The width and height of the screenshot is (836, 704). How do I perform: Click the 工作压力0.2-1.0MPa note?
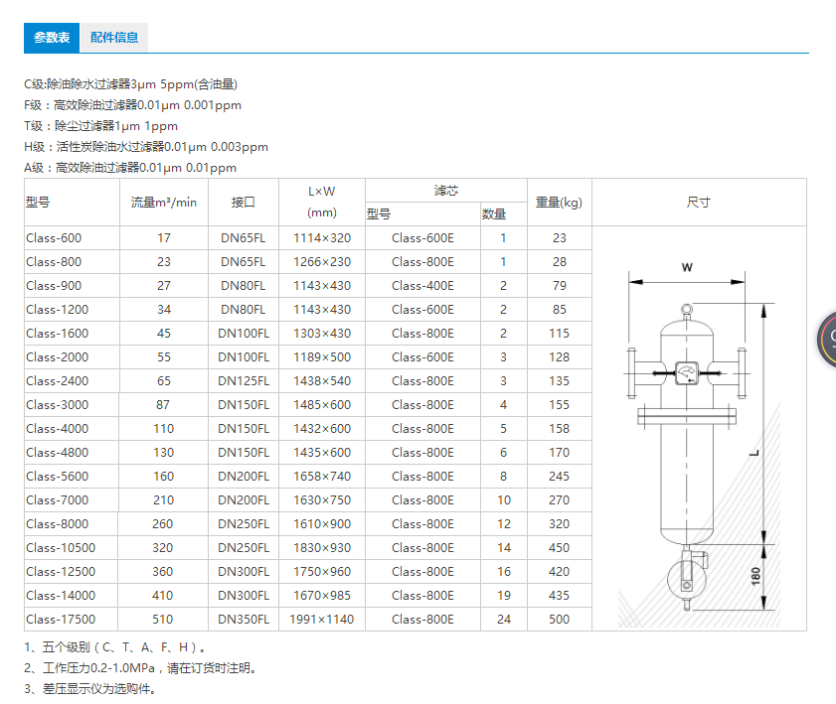140,668
